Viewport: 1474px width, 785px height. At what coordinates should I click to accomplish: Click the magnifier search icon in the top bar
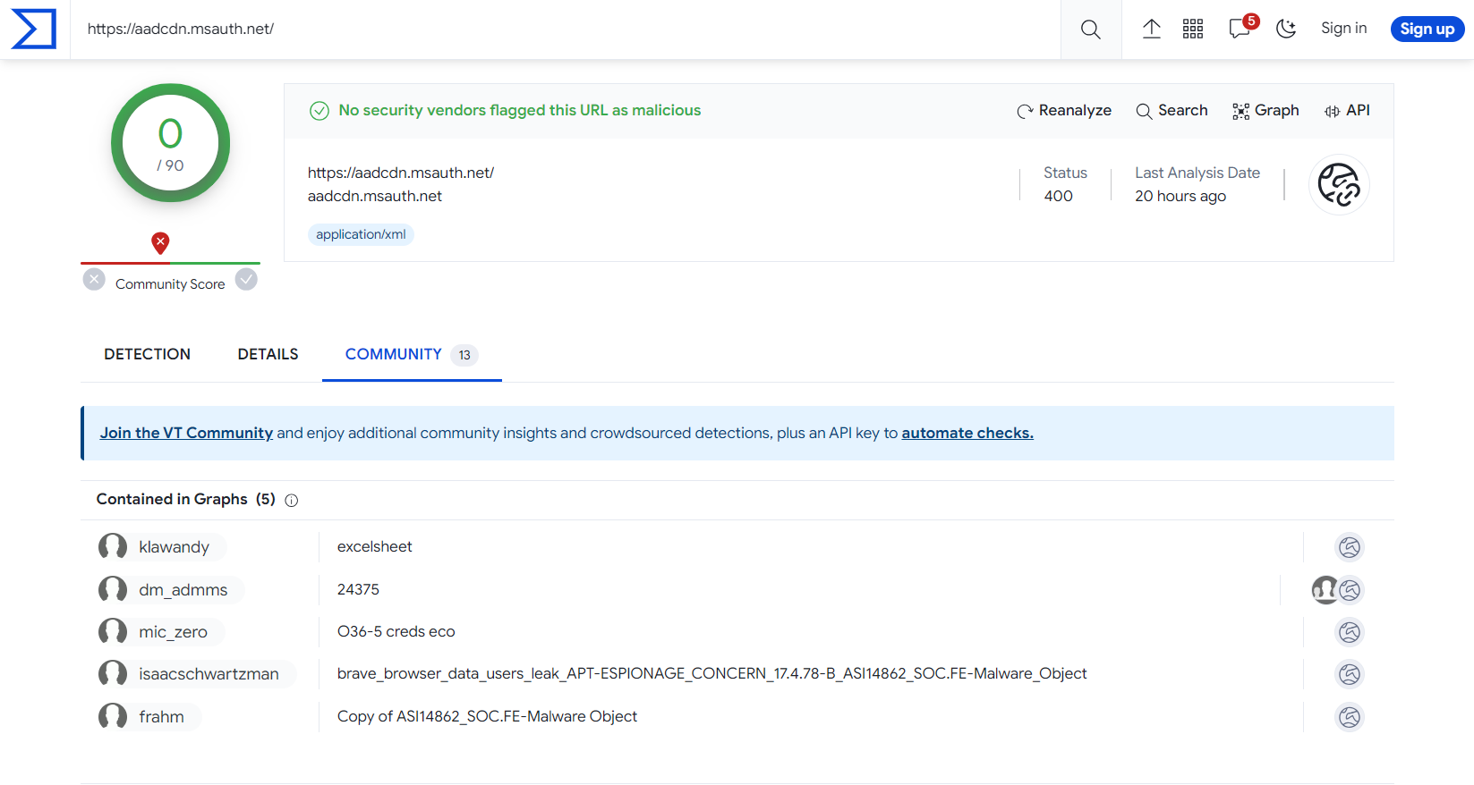pos(1090,30)
